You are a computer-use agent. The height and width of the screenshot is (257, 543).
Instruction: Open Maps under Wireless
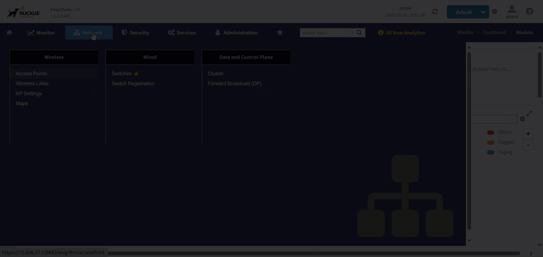click(x=22, y=103)
